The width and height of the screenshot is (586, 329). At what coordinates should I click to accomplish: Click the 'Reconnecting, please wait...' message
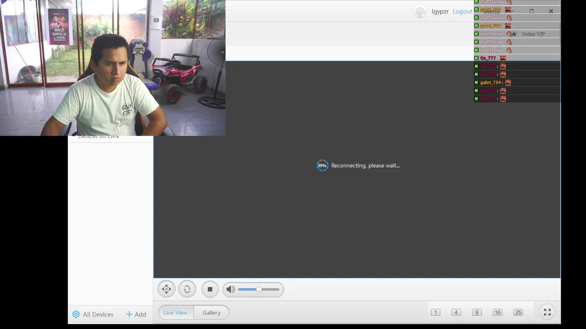[x=365, y=165]
